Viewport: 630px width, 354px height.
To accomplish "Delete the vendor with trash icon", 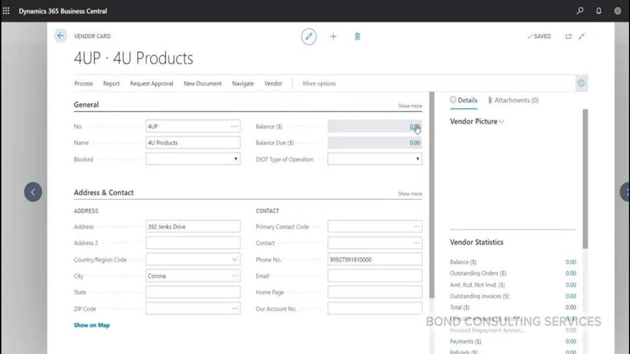I will point(357,36).
